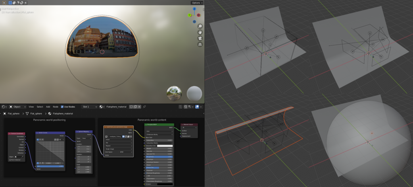Pin the material with the pin icon
The image size is (413, 187).
coord(144,107)
